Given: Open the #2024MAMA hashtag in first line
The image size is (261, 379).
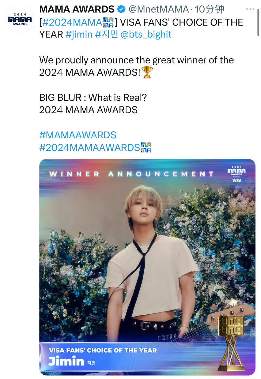Looking at the screenshot, I should point(72,22).
